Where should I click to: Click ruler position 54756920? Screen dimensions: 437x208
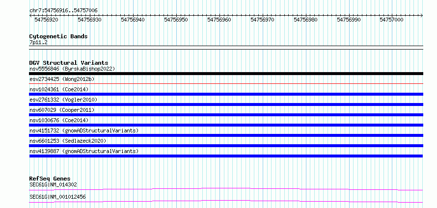(46, 20)
